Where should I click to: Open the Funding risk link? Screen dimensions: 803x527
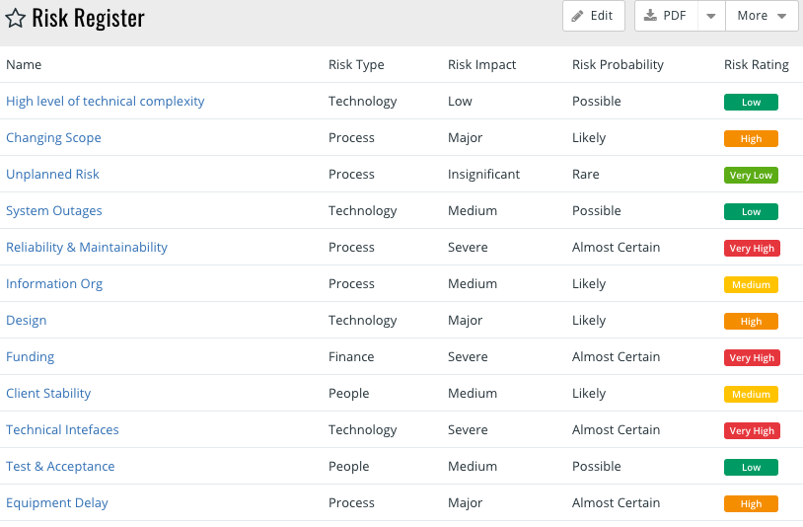(31, 357)
